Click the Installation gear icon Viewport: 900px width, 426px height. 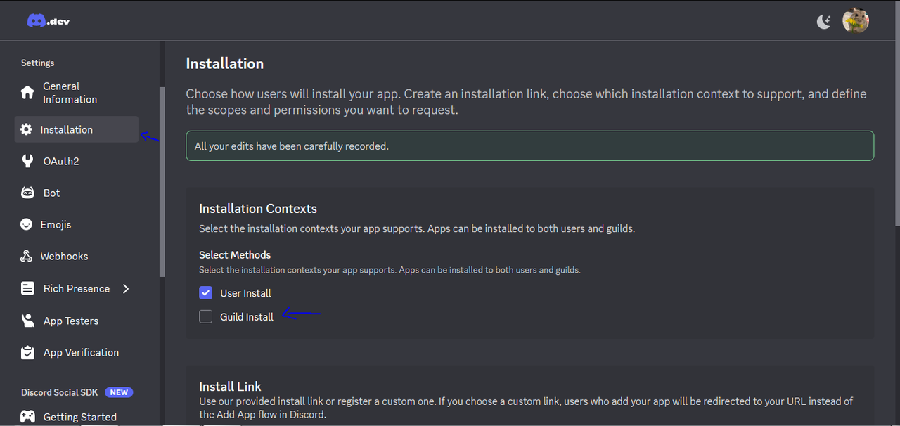26,129
